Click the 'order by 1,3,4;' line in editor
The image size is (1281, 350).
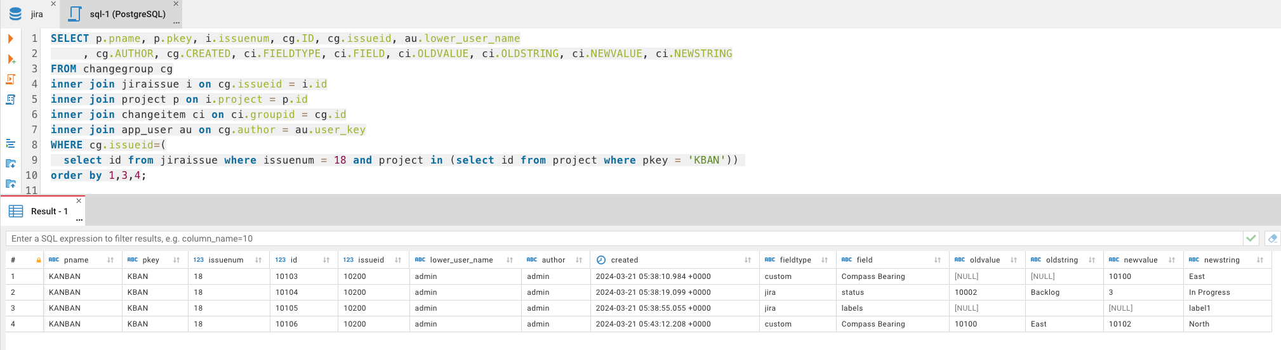pos(98,176)
